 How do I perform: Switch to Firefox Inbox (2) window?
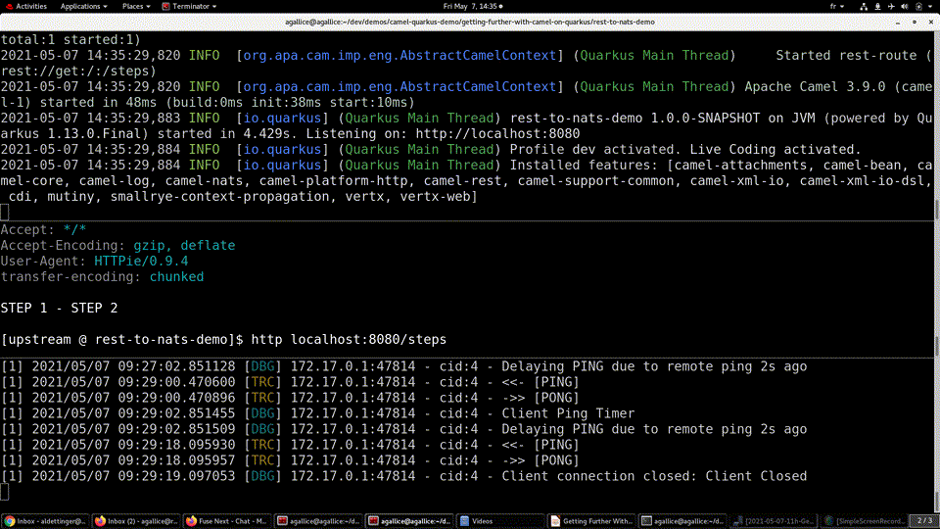tap(136, 521)
